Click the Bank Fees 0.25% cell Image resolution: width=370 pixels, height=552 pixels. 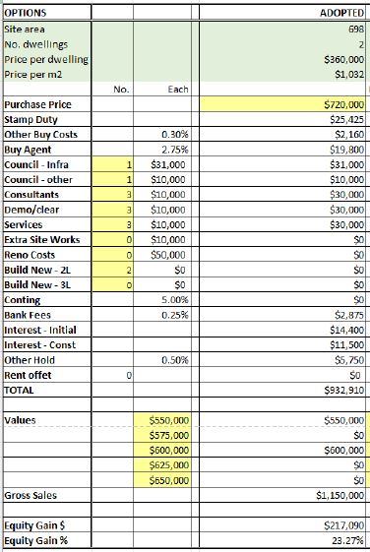162,315
